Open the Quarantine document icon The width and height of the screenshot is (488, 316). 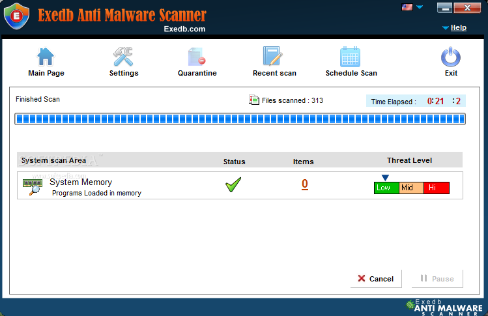click(x=197, y=57)
